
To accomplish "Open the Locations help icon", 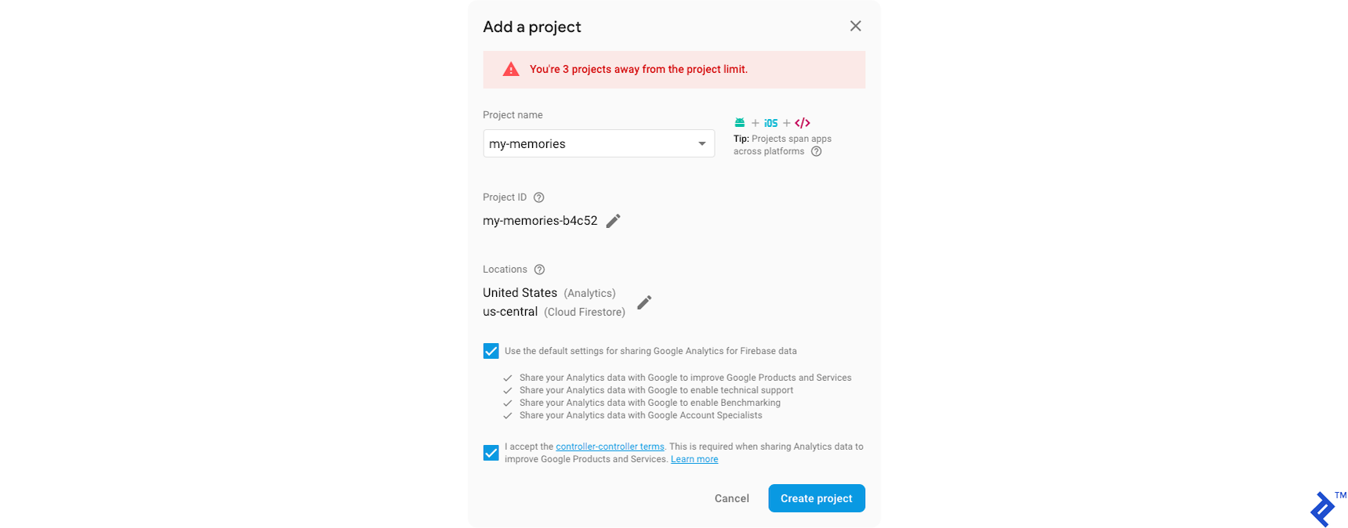I will click(x=539, y=269).
